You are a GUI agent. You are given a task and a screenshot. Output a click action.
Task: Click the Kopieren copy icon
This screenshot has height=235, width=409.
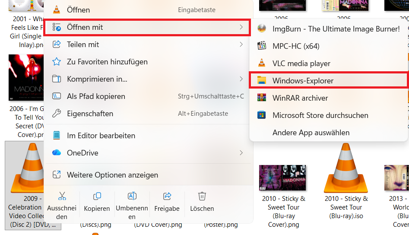[97, 196]
